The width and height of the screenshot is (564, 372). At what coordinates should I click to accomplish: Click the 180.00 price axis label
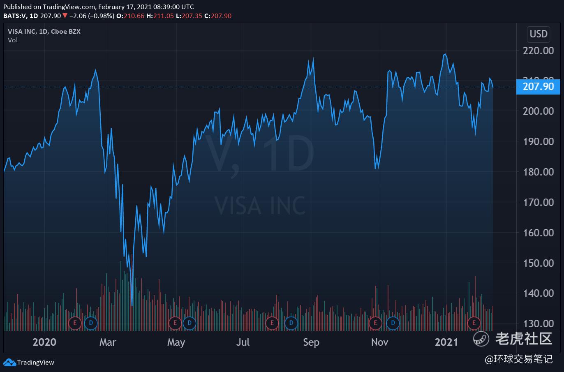[538, 172]
